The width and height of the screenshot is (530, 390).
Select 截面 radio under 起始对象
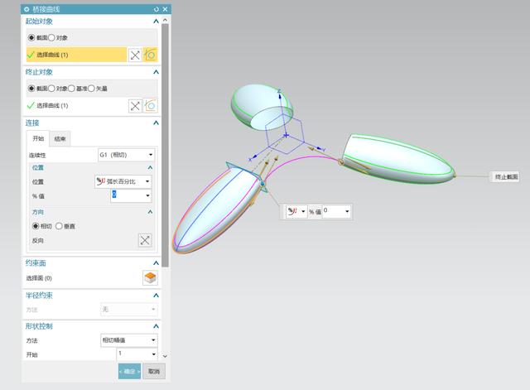click(x=31, y=37)
